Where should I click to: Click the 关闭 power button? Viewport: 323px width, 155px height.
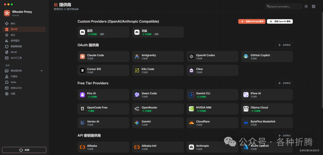tap(24, 150)
